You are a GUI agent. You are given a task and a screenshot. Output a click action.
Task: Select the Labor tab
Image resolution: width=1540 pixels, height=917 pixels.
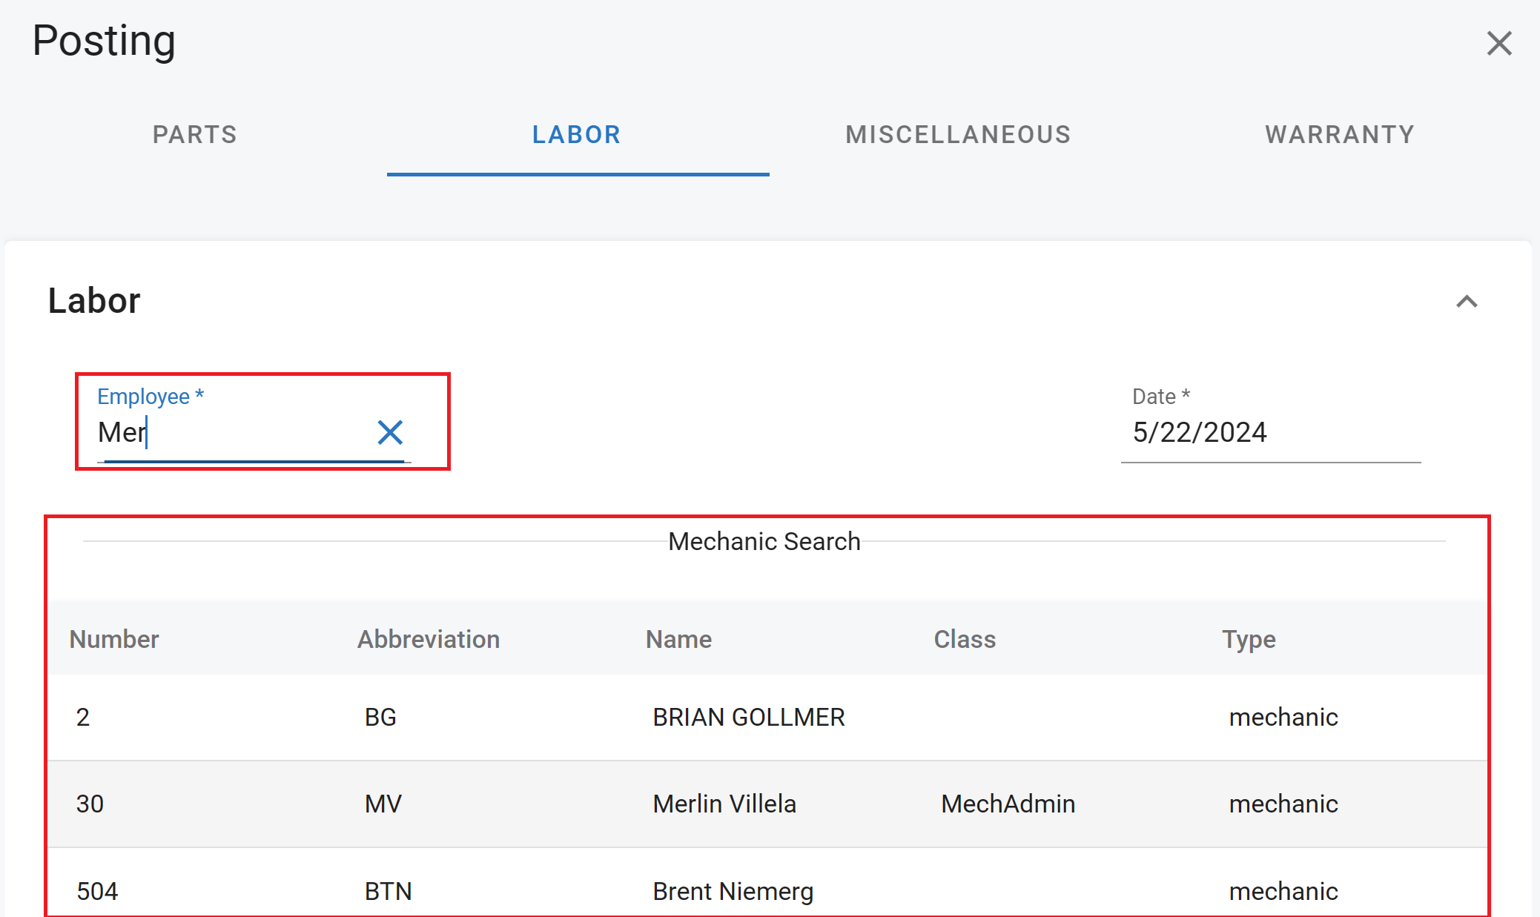tap(577, 135)
